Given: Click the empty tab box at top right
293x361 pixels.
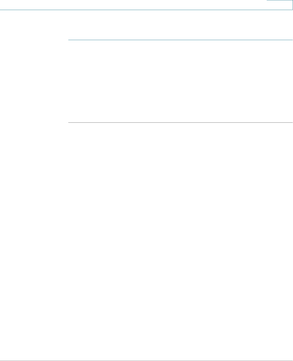Looking at the screenshot, I should tap(280, 5).
